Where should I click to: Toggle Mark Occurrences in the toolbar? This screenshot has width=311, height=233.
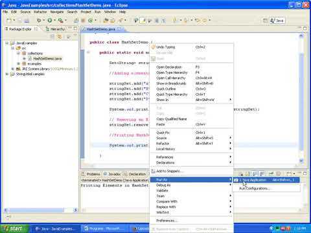[x=143, y=21]
